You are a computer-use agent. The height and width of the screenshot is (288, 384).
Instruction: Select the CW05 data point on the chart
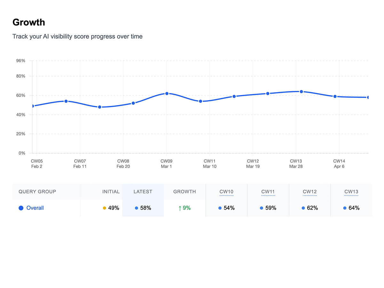(32, 106)
